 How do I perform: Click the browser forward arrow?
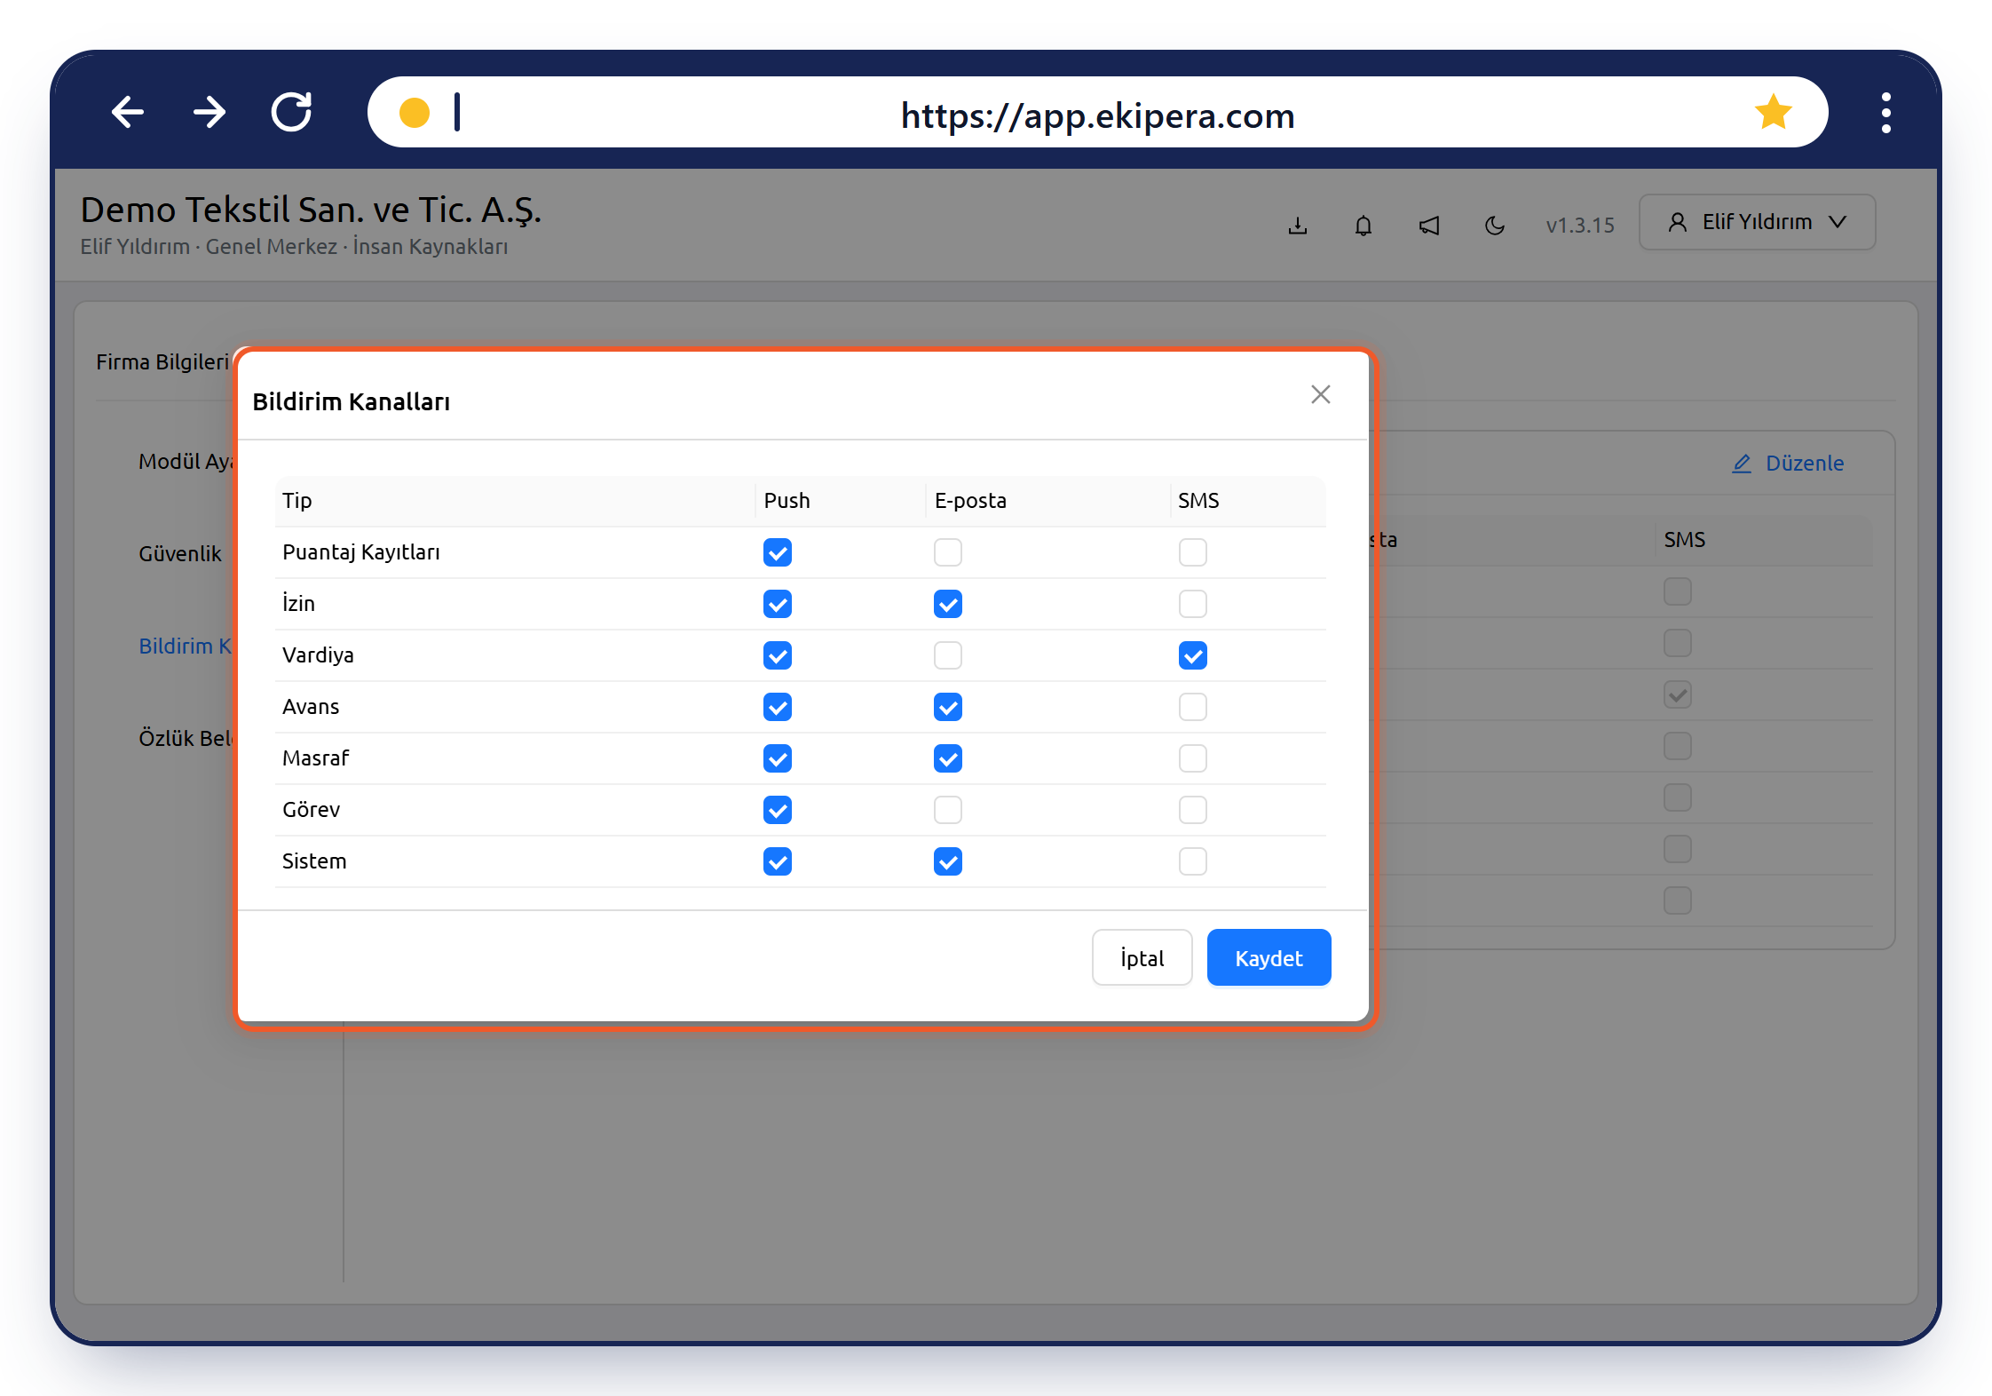tap(209, 113)
